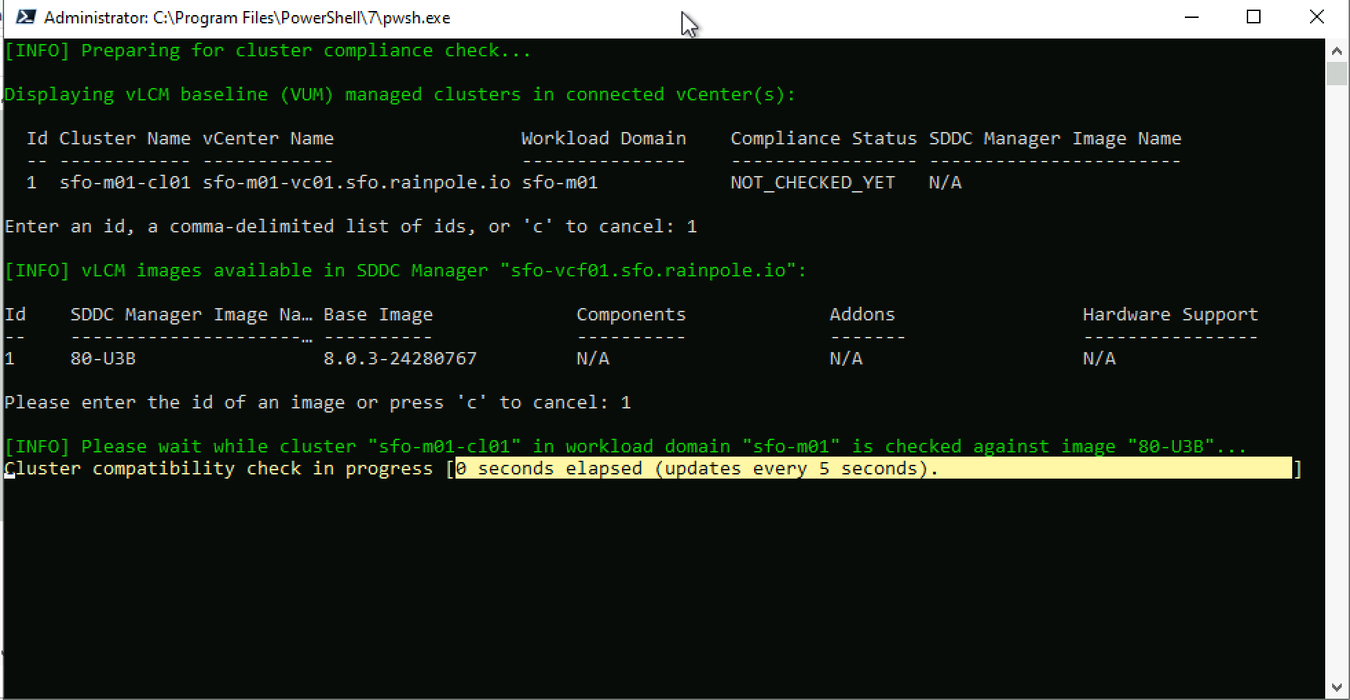1350x700 pixels.
Task: Click the scrollbar down arrow
Action: (1336, 688)
